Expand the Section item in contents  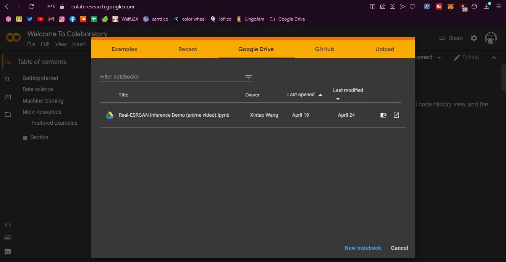click(25, 138)
